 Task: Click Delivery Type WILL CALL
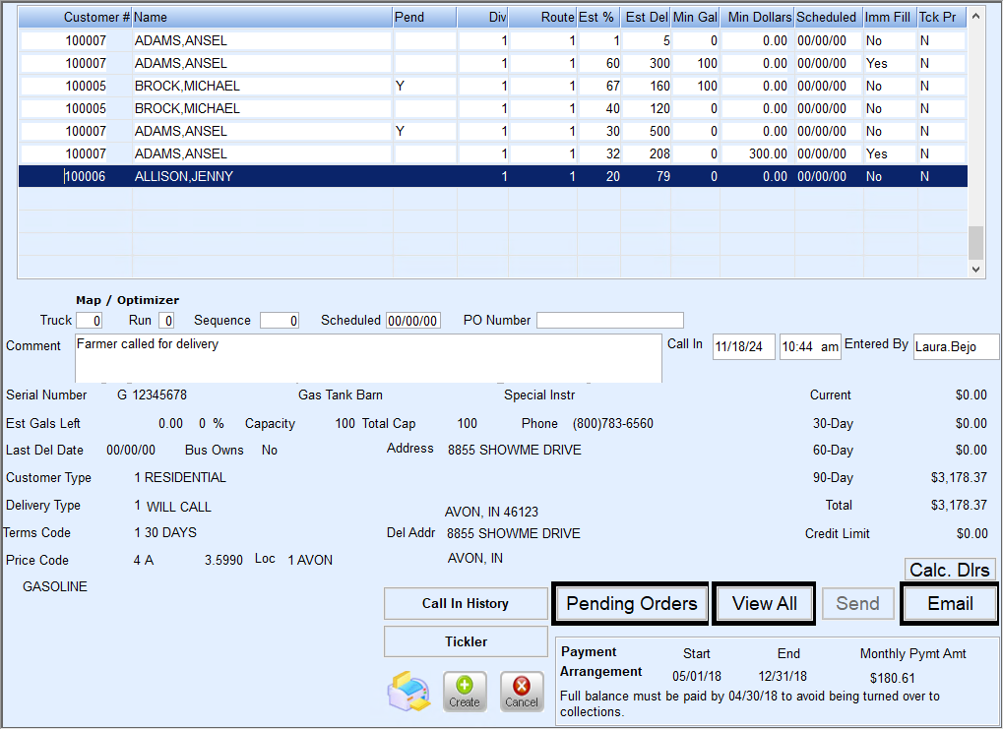coord(178,507)
